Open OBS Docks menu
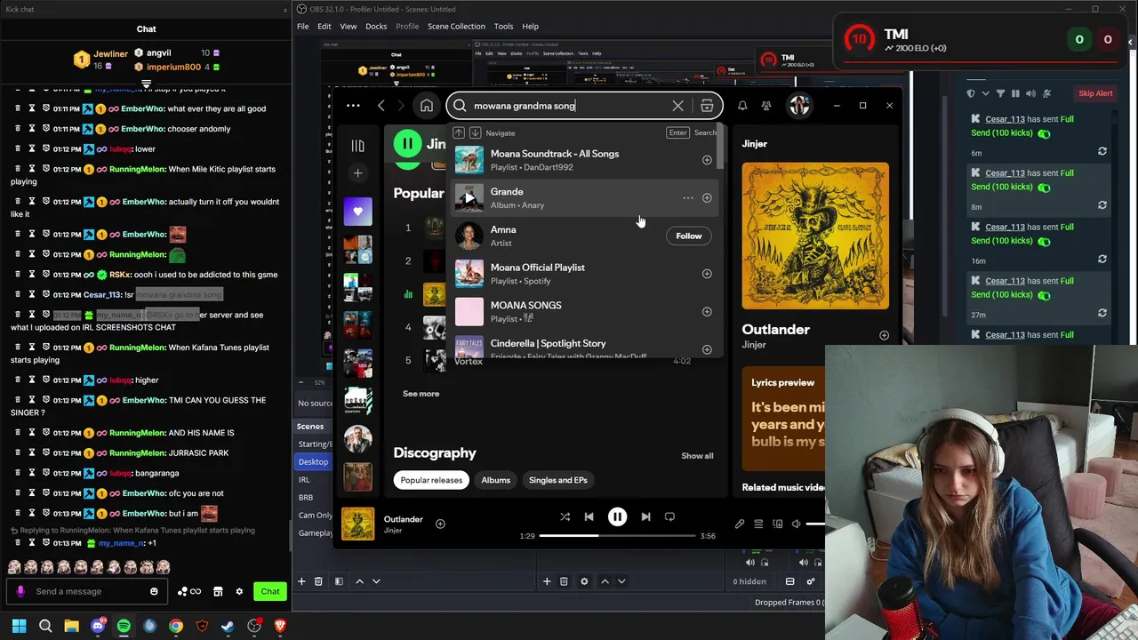Viewport: 1138px width, 640px height. click(376, 27)
